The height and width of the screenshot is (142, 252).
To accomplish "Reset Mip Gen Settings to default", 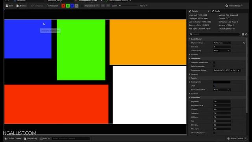I will (x=244, y=43).
